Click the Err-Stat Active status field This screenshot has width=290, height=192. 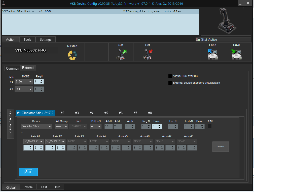click(223, 39)
